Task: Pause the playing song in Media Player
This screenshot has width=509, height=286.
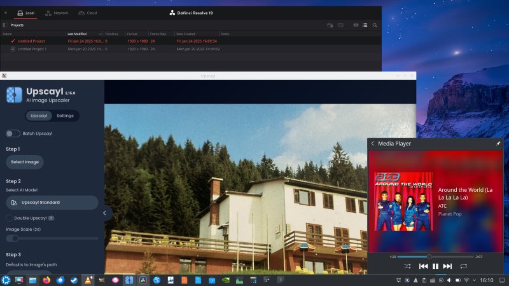Action: click(x=435, y=266)
